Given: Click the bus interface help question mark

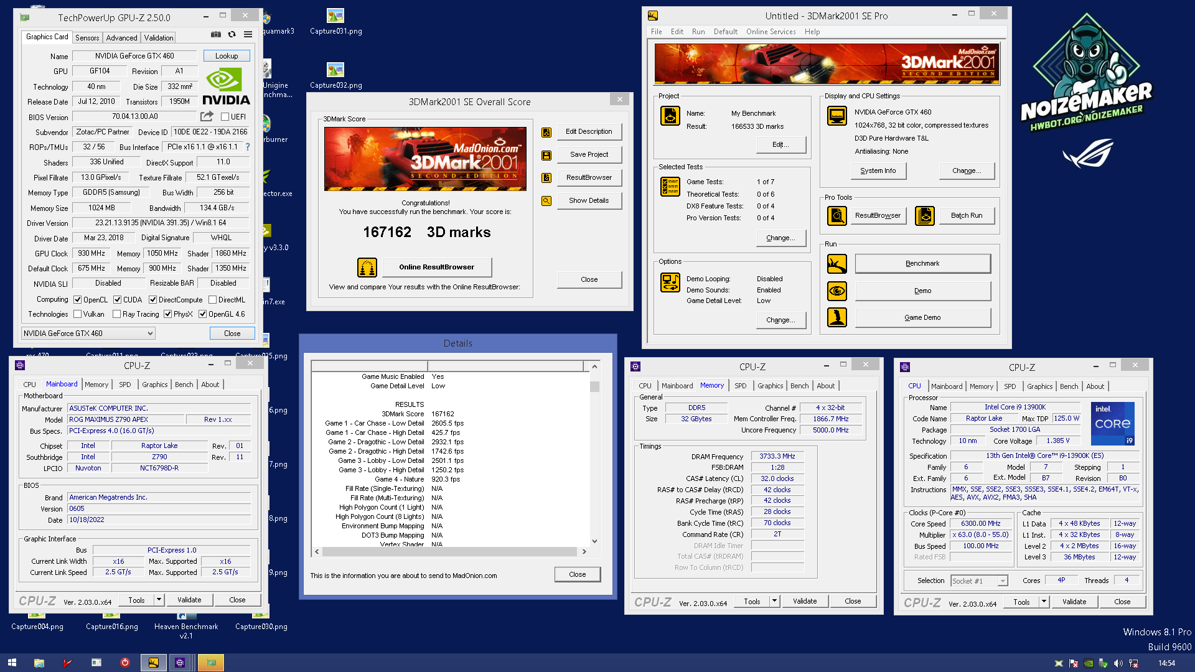Looking at the screenshot, I should (248, 147).
